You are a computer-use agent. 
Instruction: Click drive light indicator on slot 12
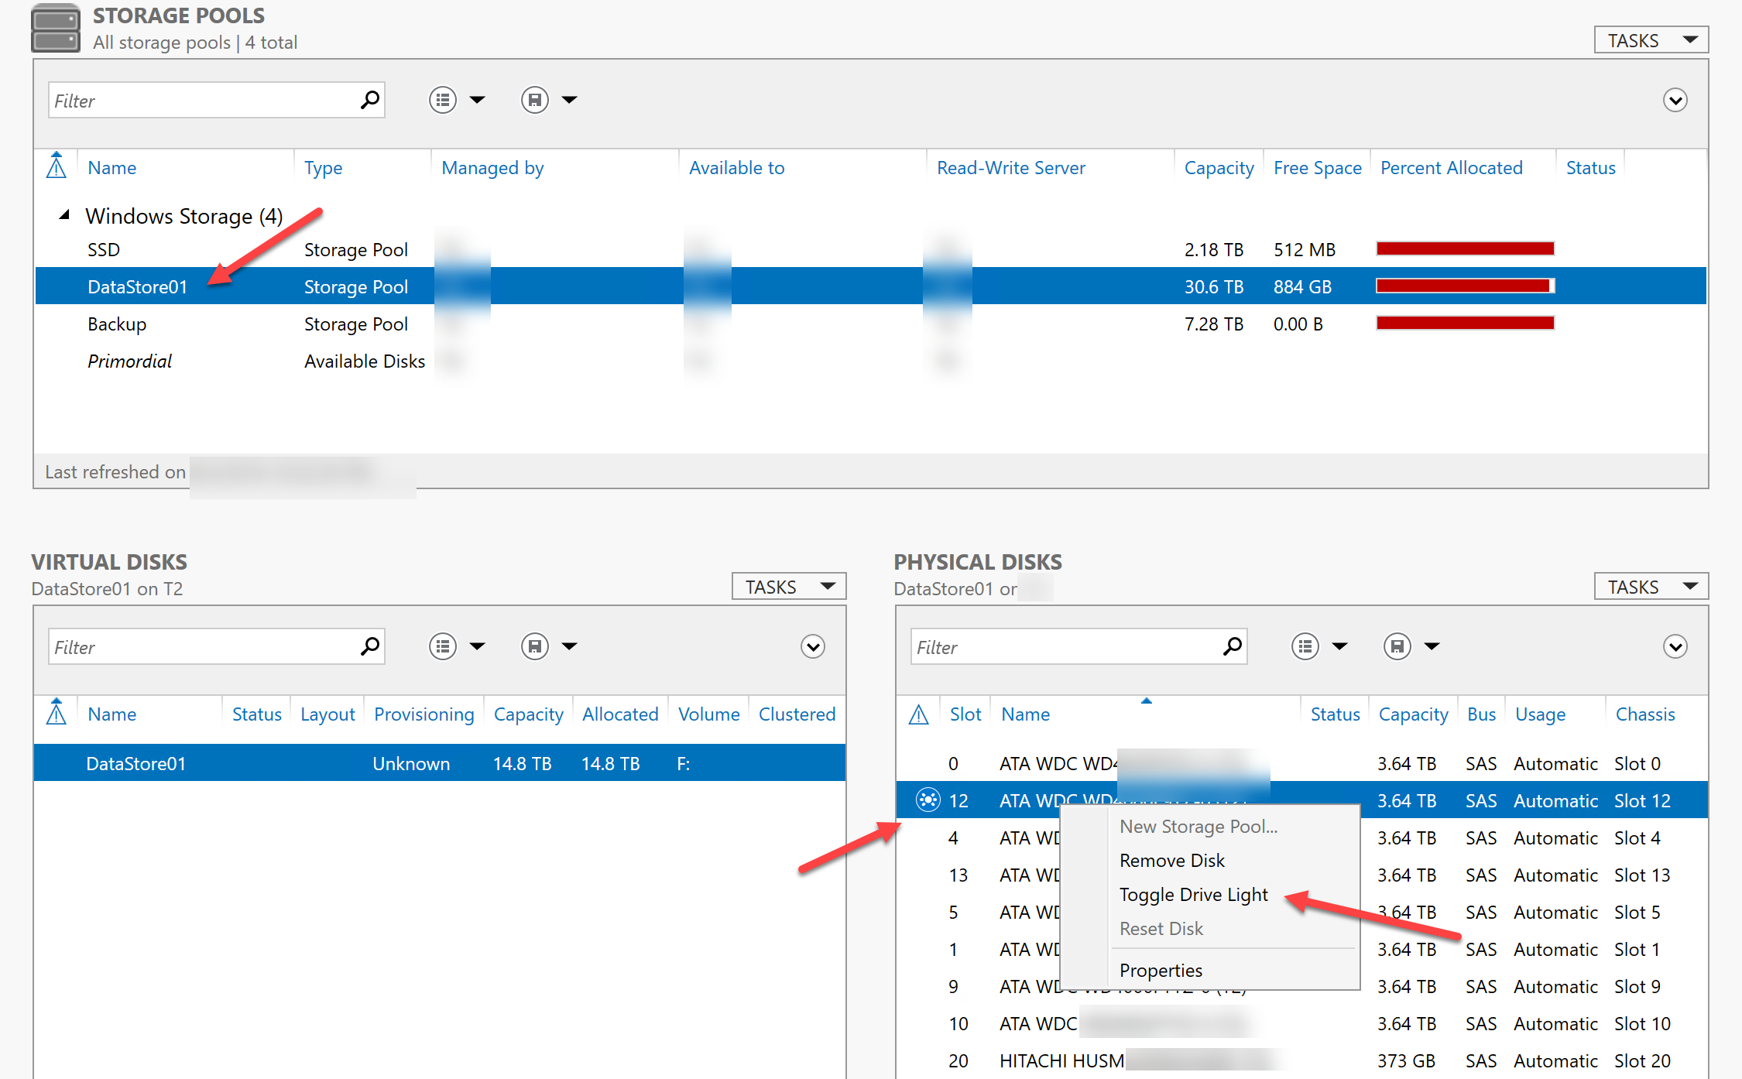pyautogui.click(x=928, y=800)
